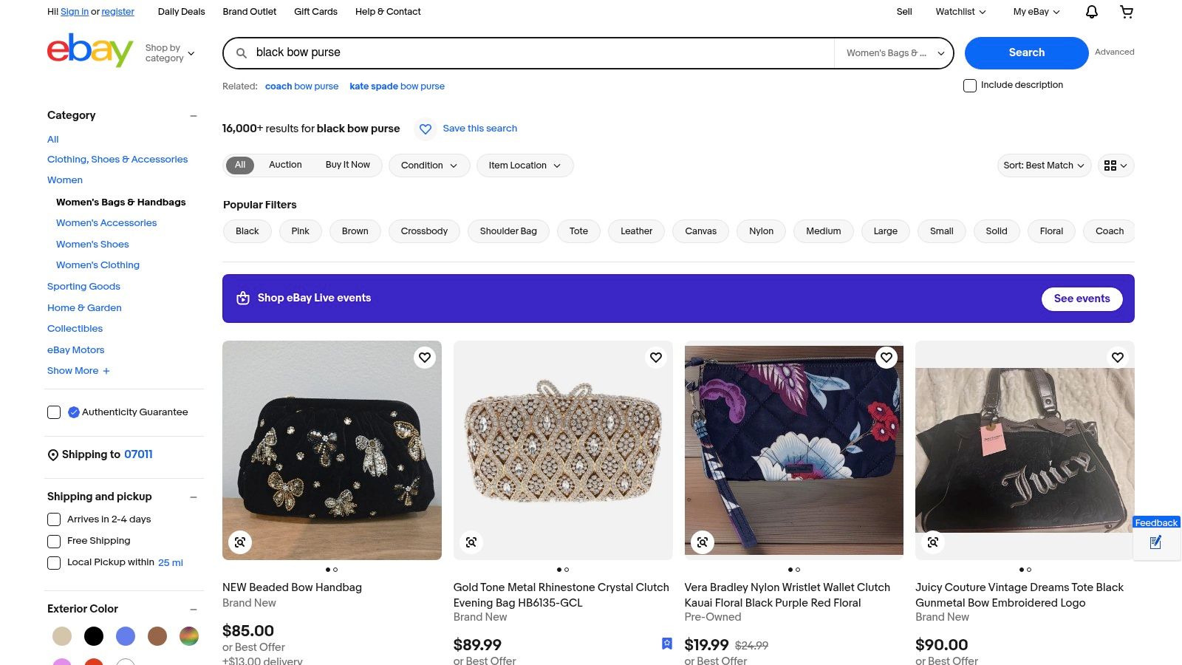Select the brown exterior color swatch
Image resolution: width=1182 pixels, height=665 pixels.
click(x=157, y=636)
